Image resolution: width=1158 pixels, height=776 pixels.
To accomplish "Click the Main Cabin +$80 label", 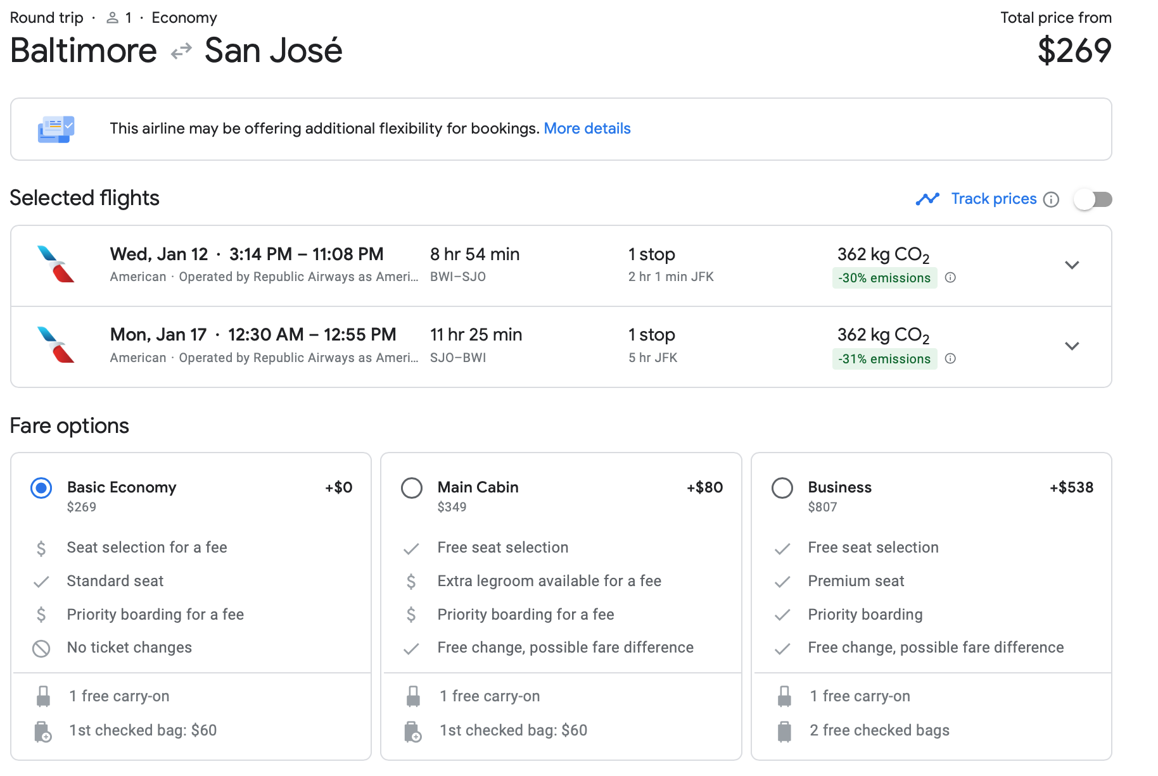I will point(704,487).
